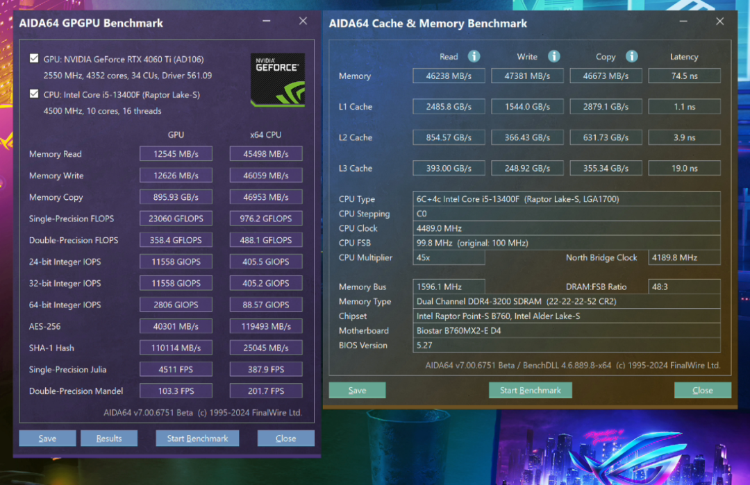The width and height of the screenshot is (750, 485).
Task: Close the GPGPU Benchmark window via X
Action: (x=303, y=21)
